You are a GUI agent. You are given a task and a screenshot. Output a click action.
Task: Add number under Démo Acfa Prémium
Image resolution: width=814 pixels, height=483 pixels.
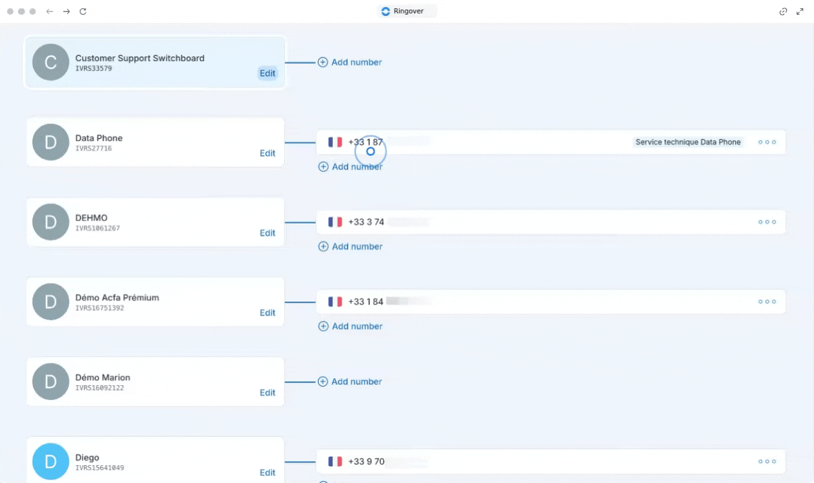tap(350, 326)
